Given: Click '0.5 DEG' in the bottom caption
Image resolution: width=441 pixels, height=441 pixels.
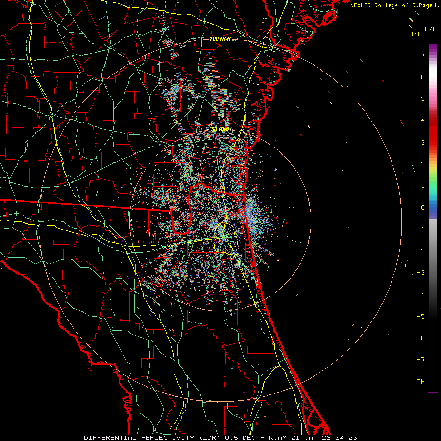Looking at the screenshot, I should pos(240,438).
